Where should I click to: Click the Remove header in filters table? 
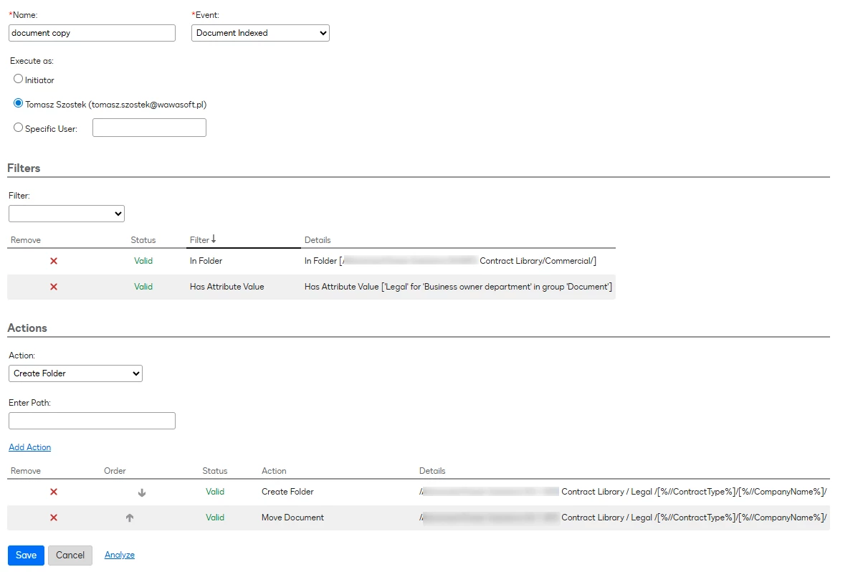[26, 240]
